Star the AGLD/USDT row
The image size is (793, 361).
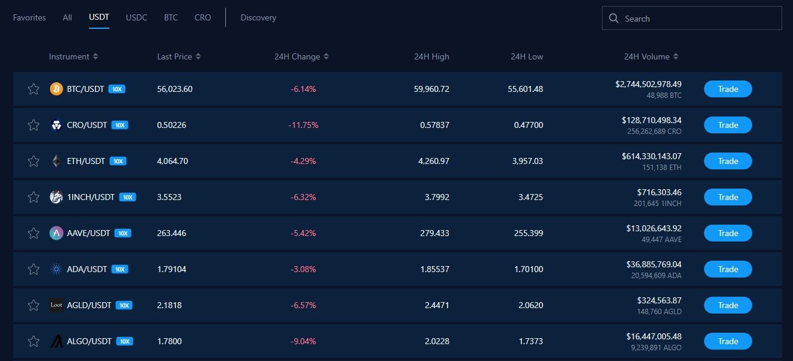click(x=34, y=305)
